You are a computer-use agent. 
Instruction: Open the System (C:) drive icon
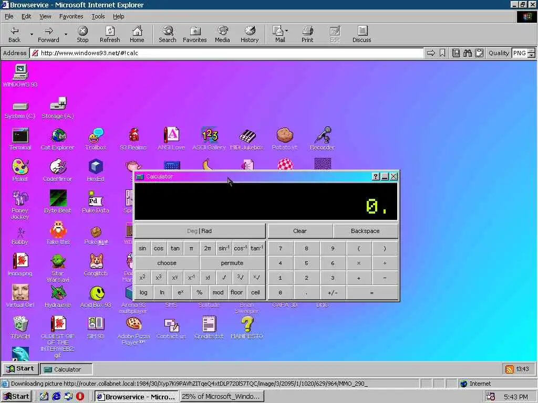(20, 110)
